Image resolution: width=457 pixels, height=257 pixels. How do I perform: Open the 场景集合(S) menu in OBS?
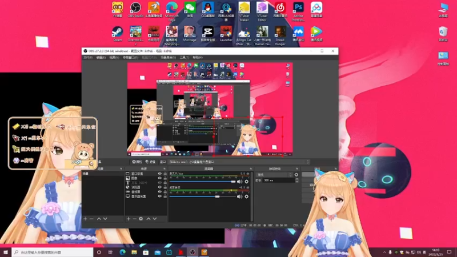168,58
